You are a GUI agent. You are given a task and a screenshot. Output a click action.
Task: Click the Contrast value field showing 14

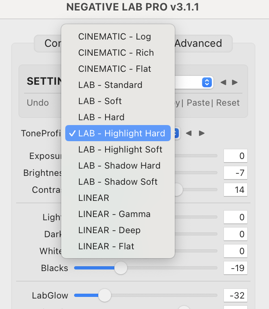tap(235, 190)
